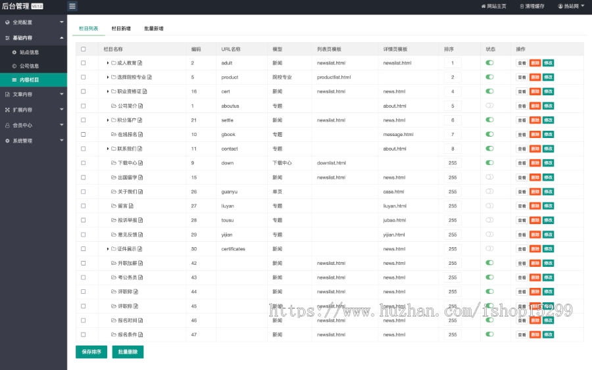Click the sort order field for 在线报名
This screenshot has height=370, width=592.
pos(453,135)
